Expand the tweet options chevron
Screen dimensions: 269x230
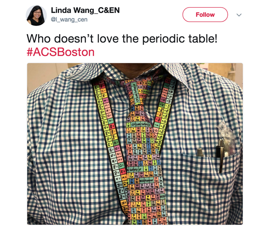pyautogui.click(x=239, y=15)
